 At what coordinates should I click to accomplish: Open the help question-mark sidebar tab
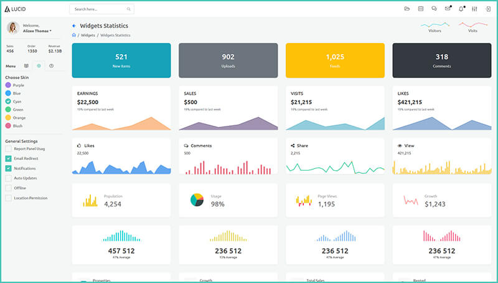pos(51,65)
